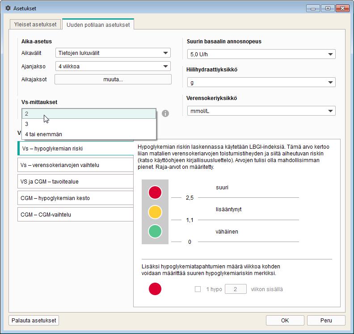Click the Palauta asetukset button
354x334 pixels.
(34, 321)
